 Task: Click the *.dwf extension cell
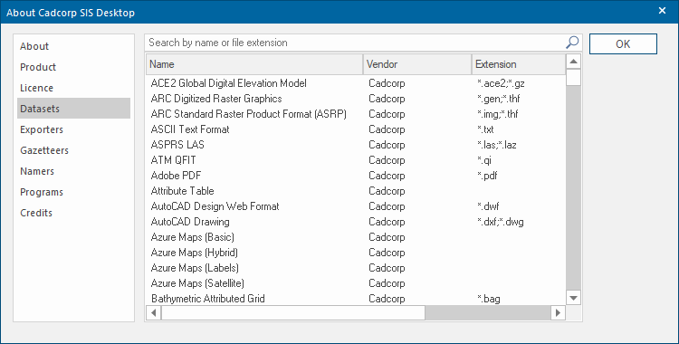(488, 206)
